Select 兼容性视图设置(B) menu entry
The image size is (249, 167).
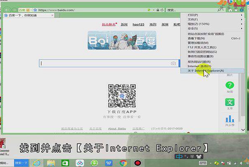pos(212,56)
